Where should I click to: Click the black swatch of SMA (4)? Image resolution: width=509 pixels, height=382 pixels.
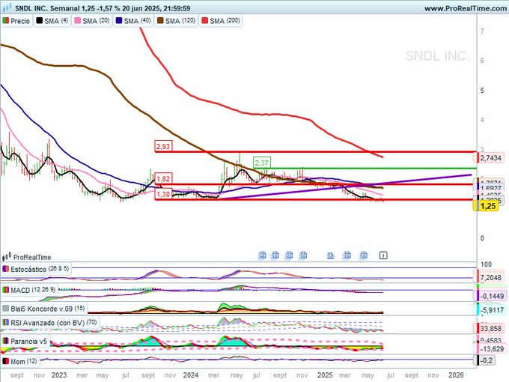pyautogui.click(x=39, y=21)
